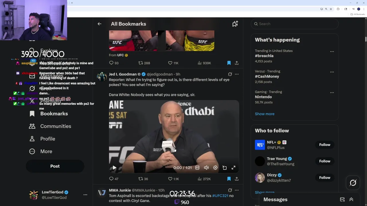Open Dizzy profile avatar
The image size is (367, 206).
(260, 178)
